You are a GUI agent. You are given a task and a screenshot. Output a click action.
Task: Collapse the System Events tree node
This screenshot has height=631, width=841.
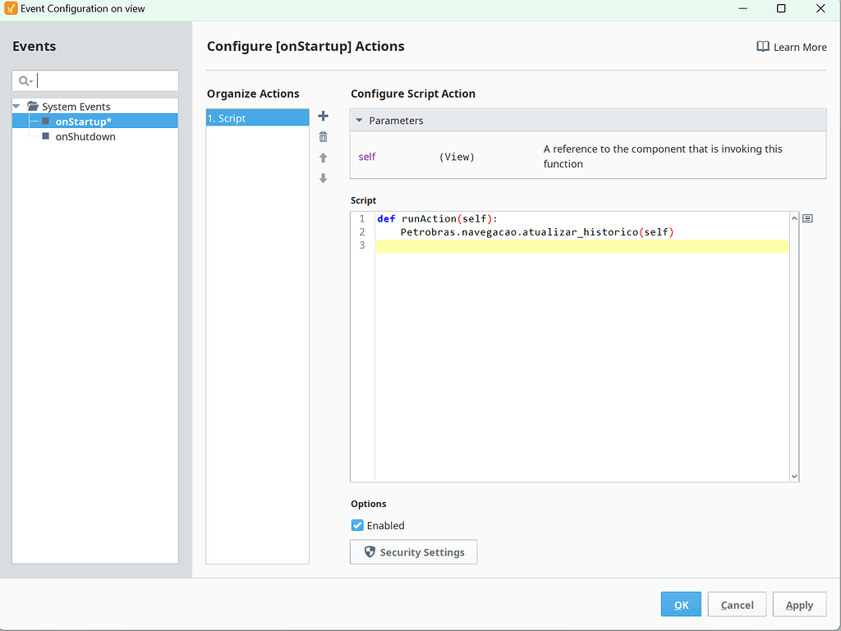click(x=16, y=106)
